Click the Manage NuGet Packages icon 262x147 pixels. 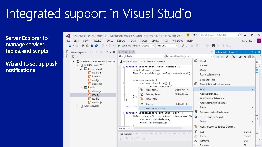[196, 112]
